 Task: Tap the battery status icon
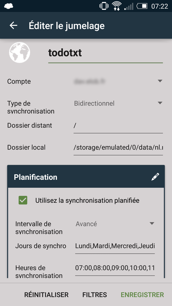(x=142, y=6)
